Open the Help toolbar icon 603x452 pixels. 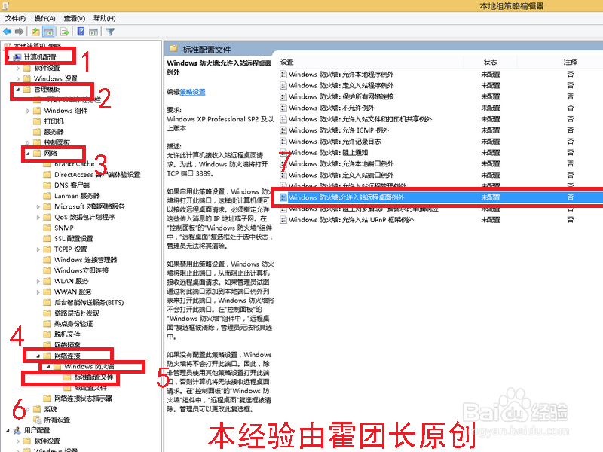click(x=81, y=32)
